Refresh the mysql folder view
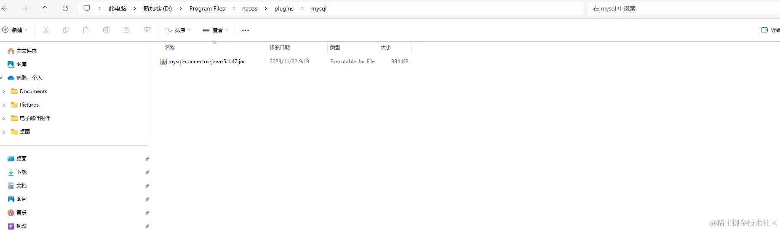780x230 pixels. tap(65, 8)
